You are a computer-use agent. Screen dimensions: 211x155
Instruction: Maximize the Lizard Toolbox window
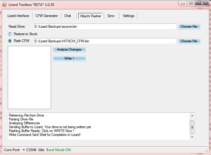point(191,4)
